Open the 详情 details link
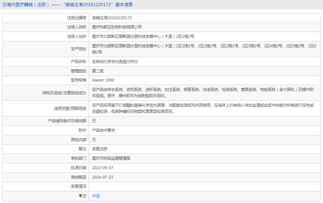Image resolution: width=323 pixels, height=203 pixels. point(96,196)
